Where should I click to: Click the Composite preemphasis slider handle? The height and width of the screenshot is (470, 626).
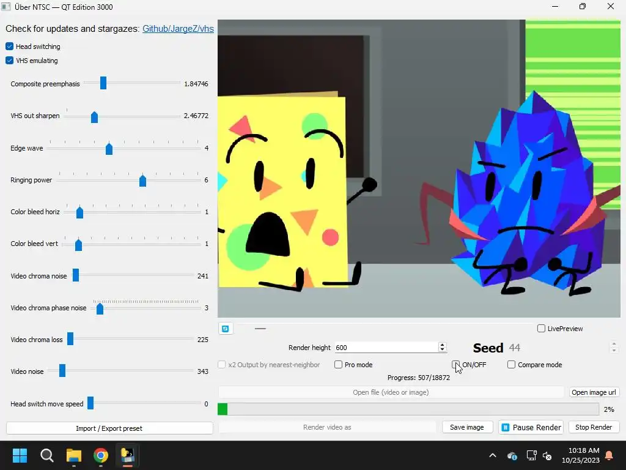coord(103,83)
